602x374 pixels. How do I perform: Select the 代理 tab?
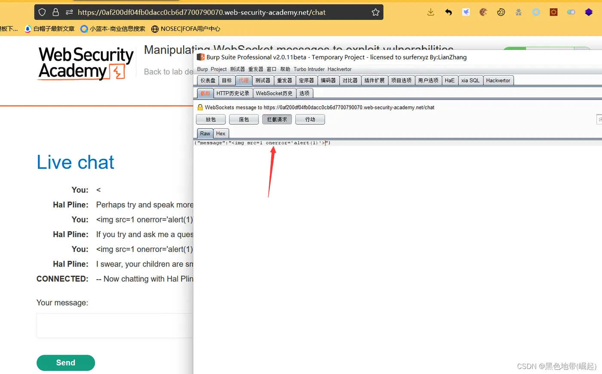[x=244, y=80]
